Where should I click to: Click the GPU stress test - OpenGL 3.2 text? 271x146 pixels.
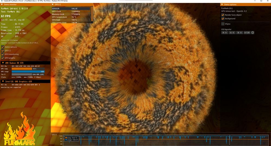coord(234,11)
